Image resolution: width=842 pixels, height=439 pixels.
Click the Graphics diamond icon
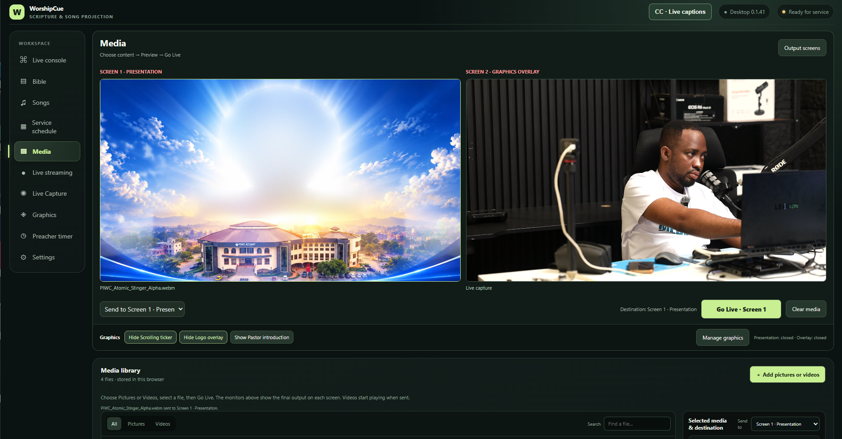click(x=24, y=215)
